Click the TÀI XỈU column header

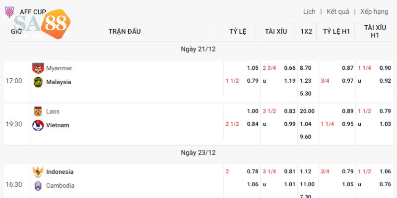point(276,32)
